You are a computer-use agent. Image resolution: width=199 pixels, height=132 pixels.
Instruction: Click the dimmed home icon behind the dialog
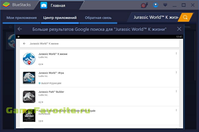pyautogui.click(x=11, y=27)
